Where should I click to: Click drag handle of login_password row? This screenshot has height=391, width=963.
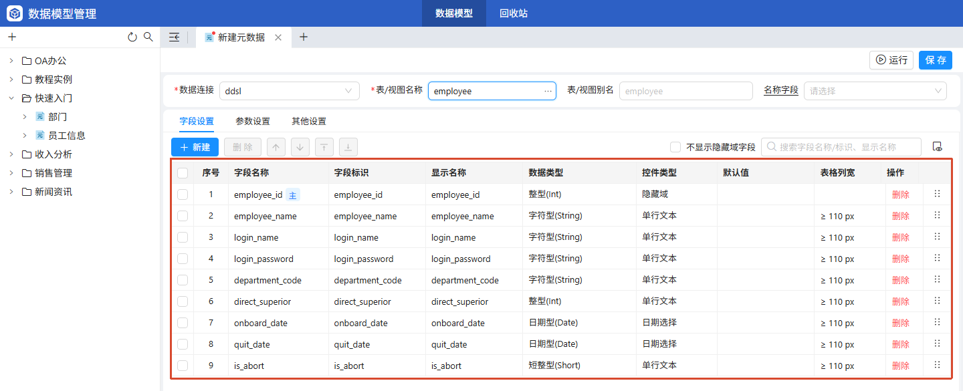937,258
